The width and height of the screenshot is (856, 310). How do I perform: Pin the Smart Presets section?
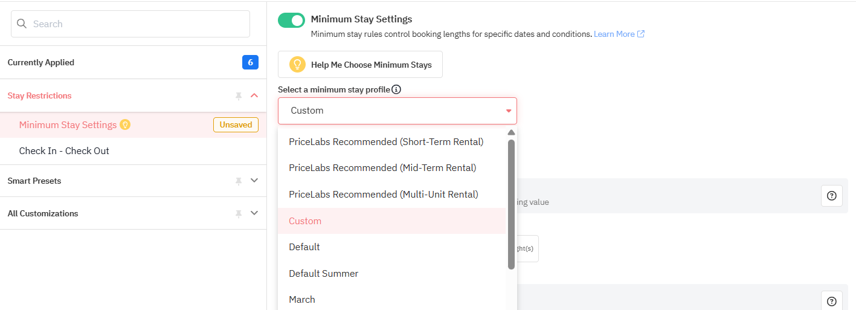pos(239,181)
